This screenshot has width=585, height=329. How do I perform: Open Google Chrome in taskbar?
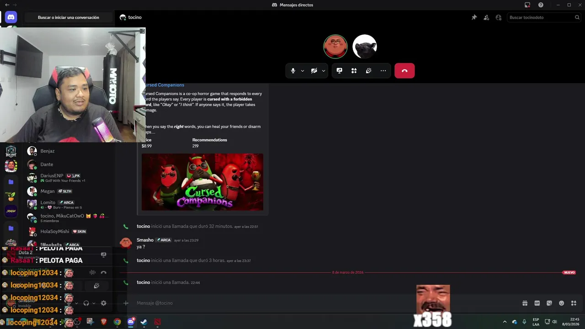(x=117, y=322)
